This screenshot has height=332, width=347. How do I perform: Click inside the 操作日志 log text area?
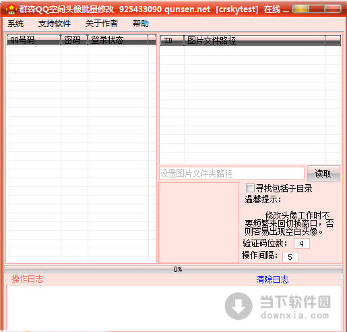point(174,308)
